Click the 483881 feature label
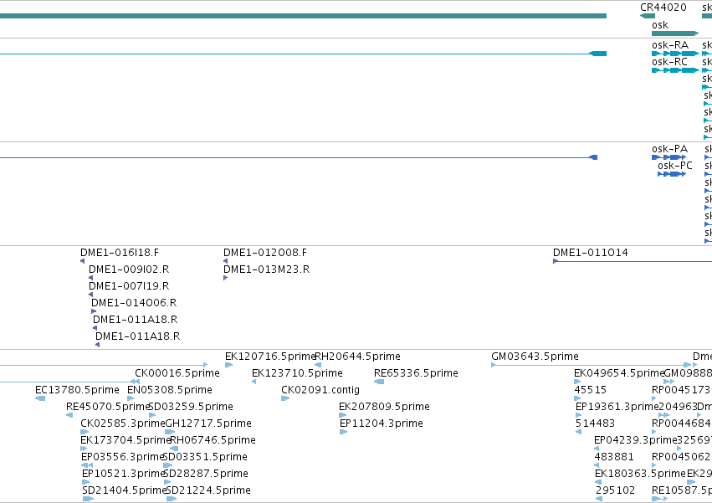This screenshot has width=712, height=503. click(614, 457)
